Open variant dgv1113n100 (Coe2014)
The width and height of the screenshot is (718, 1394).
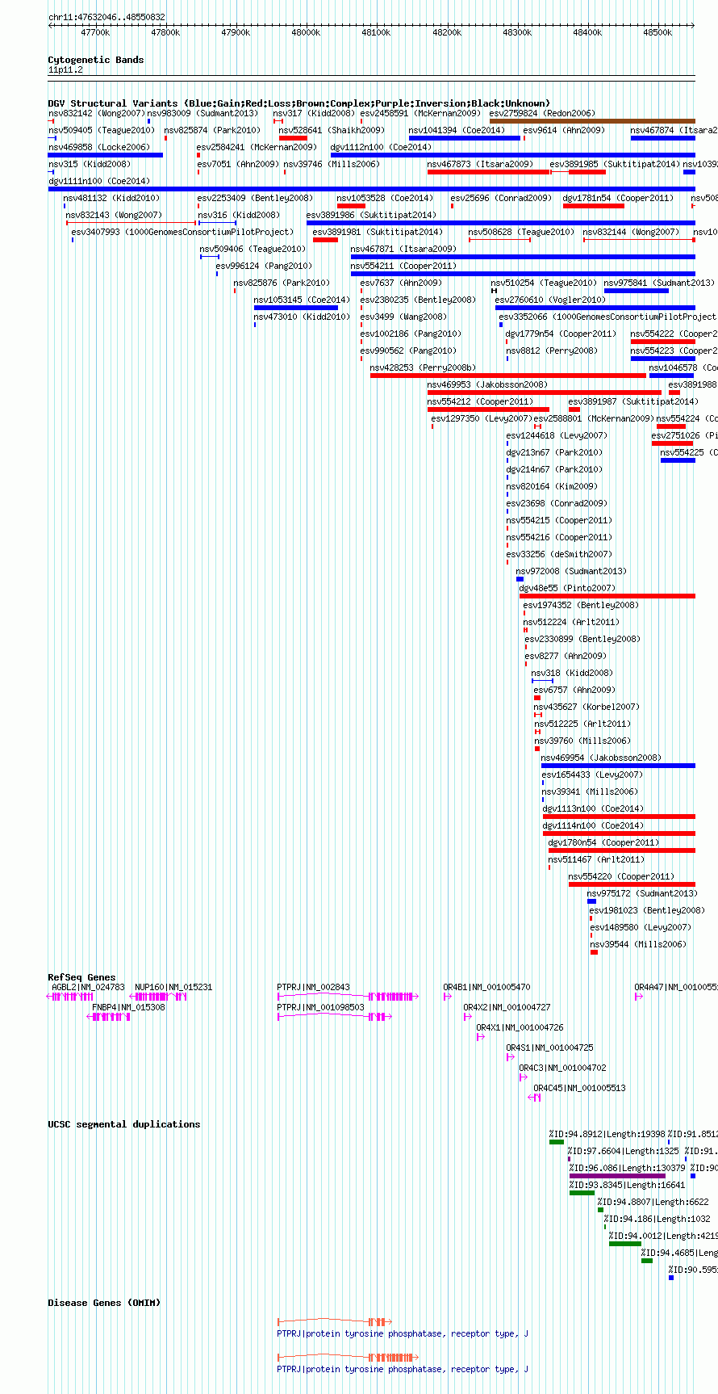593,809
